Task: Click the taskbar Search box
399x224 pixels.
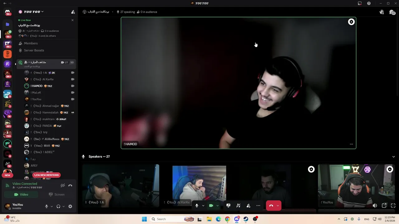Action: point(172,219)
